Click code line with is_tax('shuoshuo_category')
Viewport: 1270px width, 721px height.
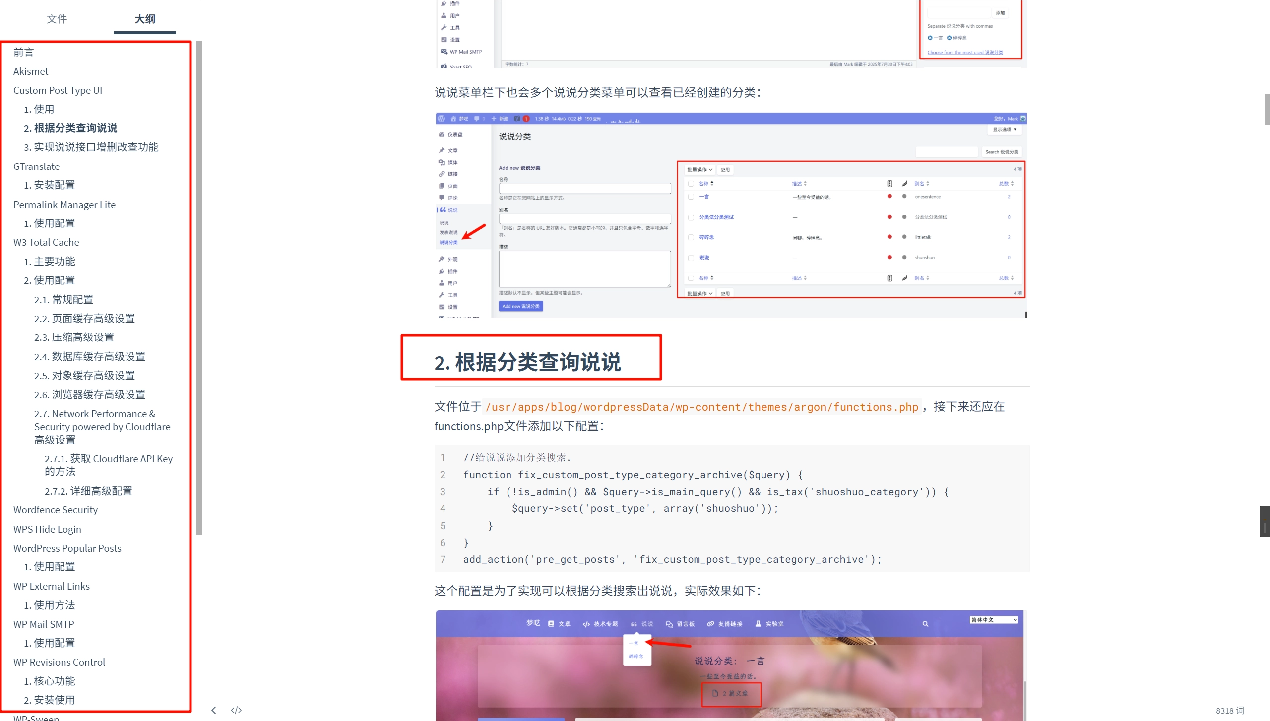pos(718,492)
